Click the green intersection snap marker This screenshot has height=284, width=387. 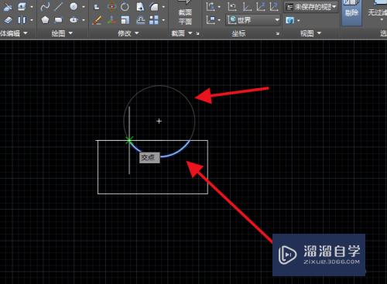(129, 141)
